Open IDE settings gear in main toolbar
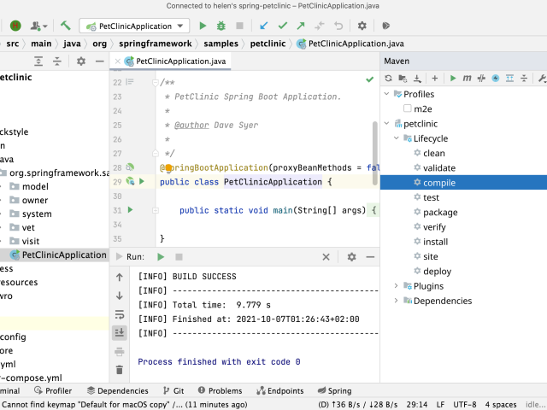The width and height of the screenshot is (547, 410). (362, 26)
